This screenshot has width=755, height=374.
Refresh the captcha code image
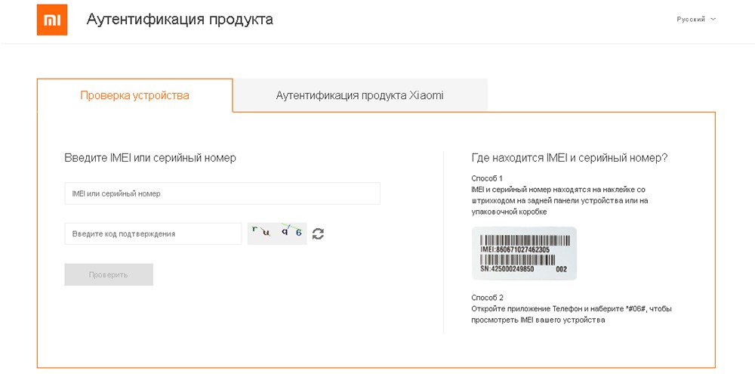pyautogui.click(x=318, y=233)
